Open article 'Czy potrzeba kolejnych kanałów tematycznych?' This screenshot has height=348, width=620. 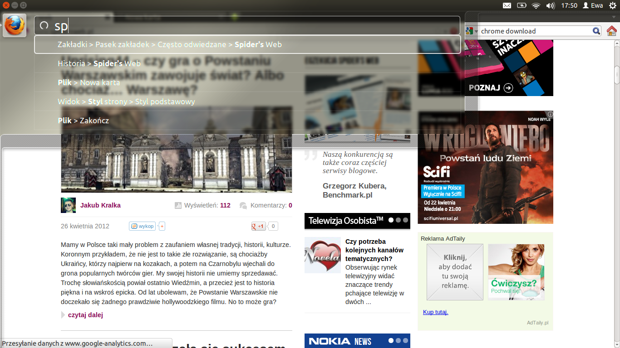point(374,250)
